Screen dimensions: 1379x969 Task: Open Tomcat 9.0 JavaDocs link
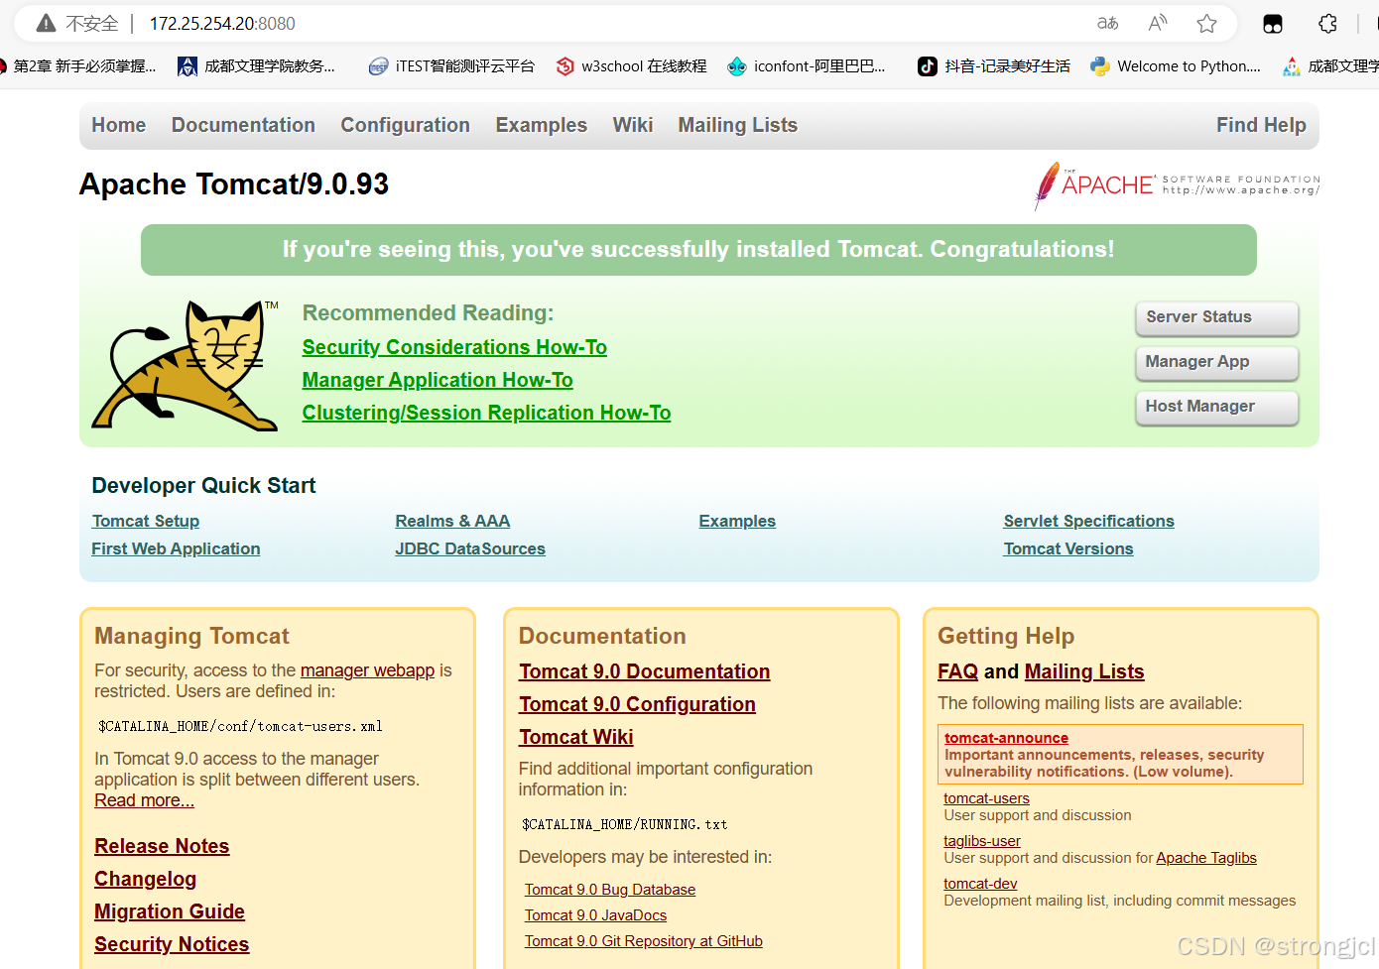(595, 915)
